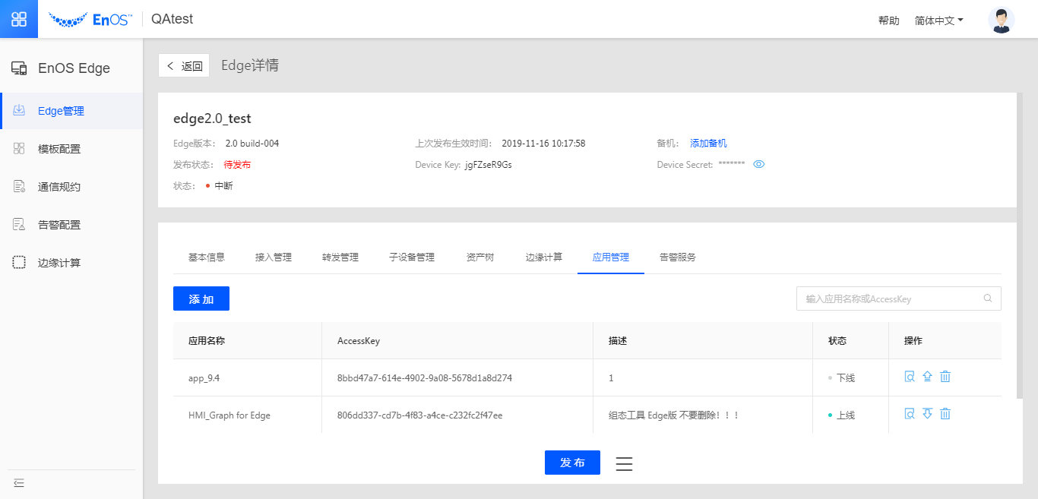The image size is (1038, 499).
Task: Open the app grid menu icon
Action: pyautogui.click(x=19, y=19)
